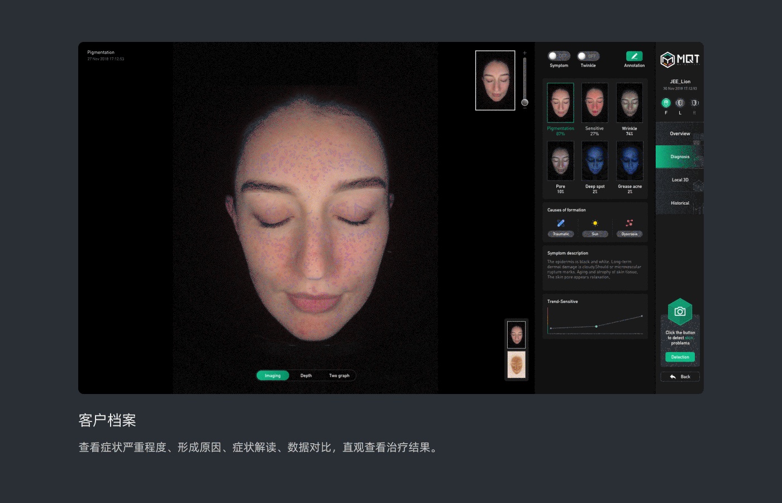Switch to Two graph view mode
This screenshot has width=782, height=503.
[339, 376]
